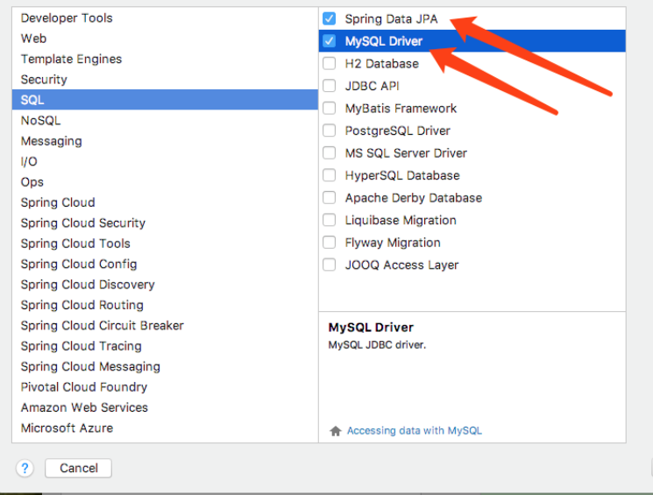The height and width of the screenshot is (495, 653).
Task: Uncheck the MySQL Driver checkbox
Action: point(329,41)
